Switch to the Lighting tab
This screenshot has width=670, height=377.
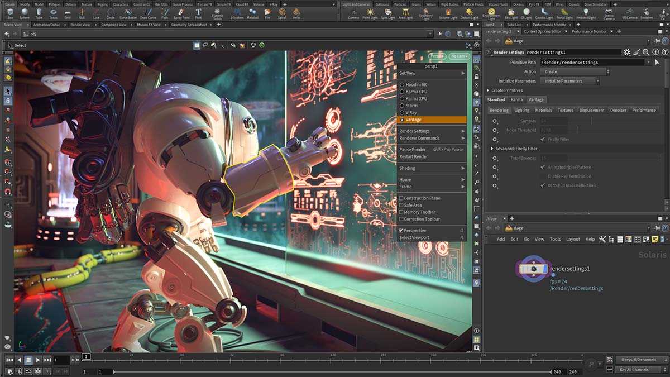(x=521, y=110)
